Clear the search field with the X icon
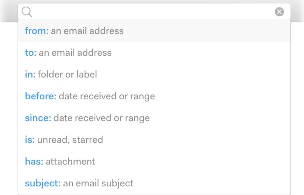304x195 pixels. (x=279, y=12)
